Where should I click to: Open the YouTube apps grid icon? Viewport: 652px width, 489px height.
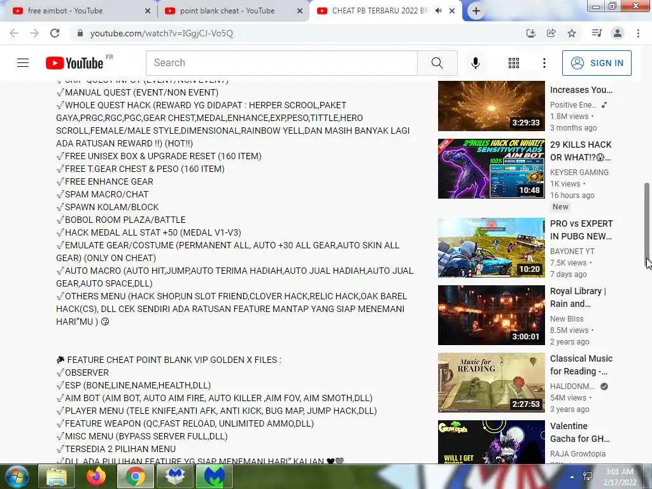[x=514, y=63]
